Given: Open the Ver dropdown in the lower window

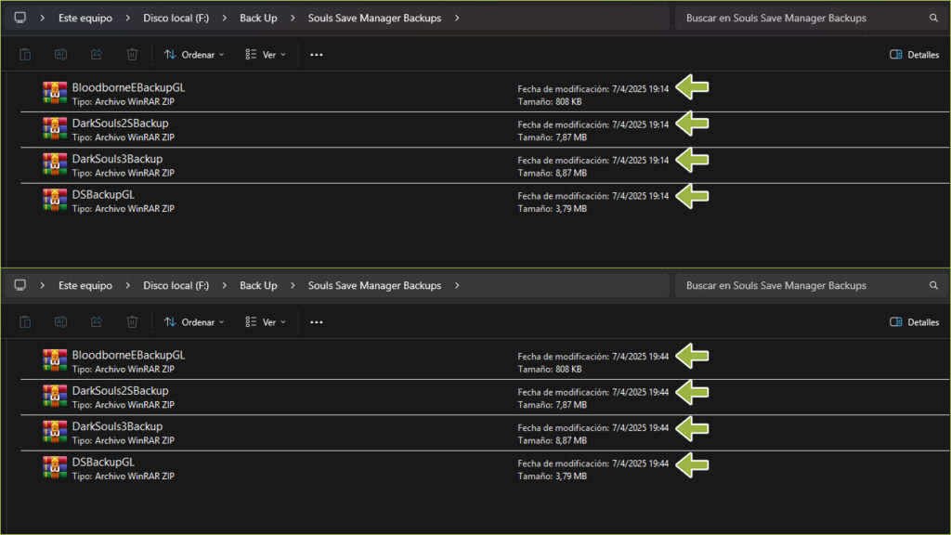Looking at the screenshot, I should point(266,322).
